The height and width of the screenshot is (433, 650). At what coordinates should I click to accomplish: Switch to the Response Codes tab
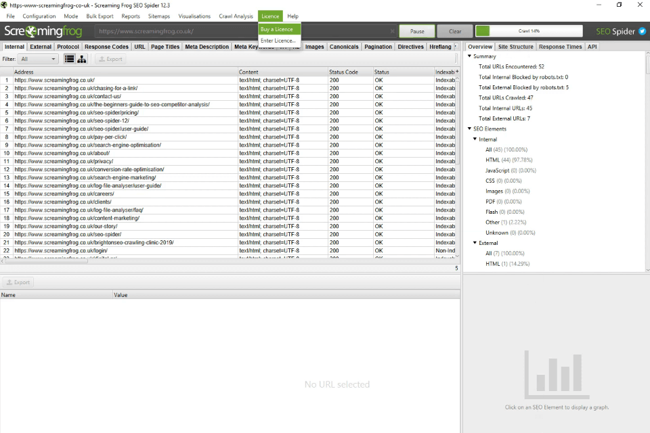pyautogui.click(x=106, y=47)
